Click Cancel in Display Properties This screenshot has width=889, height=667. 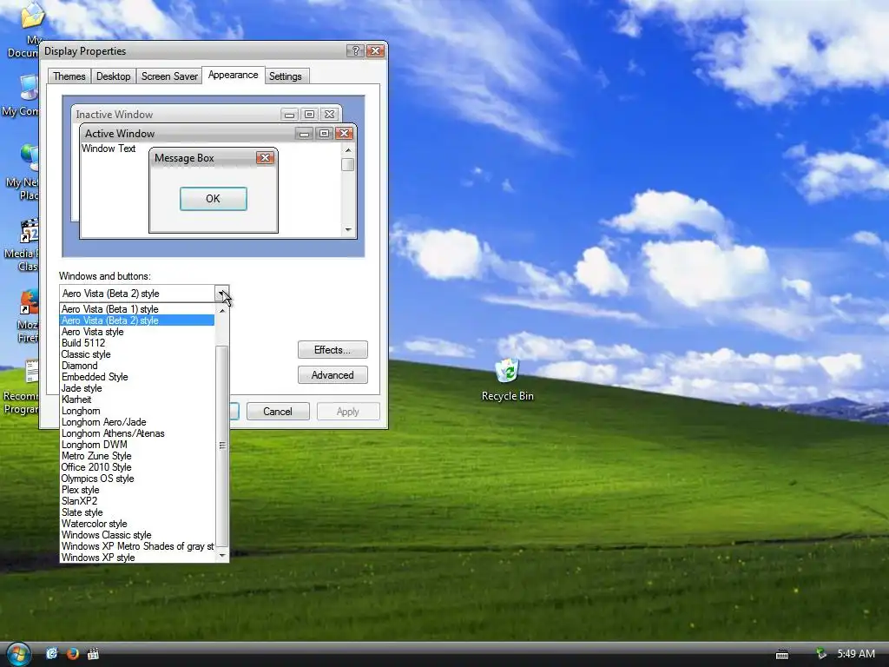pos(278,411)
